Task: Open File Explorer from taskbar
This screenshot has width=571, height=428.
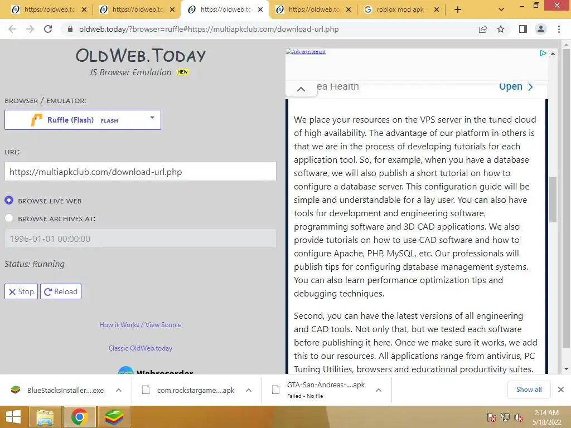Action: click(x=45, y=417)
